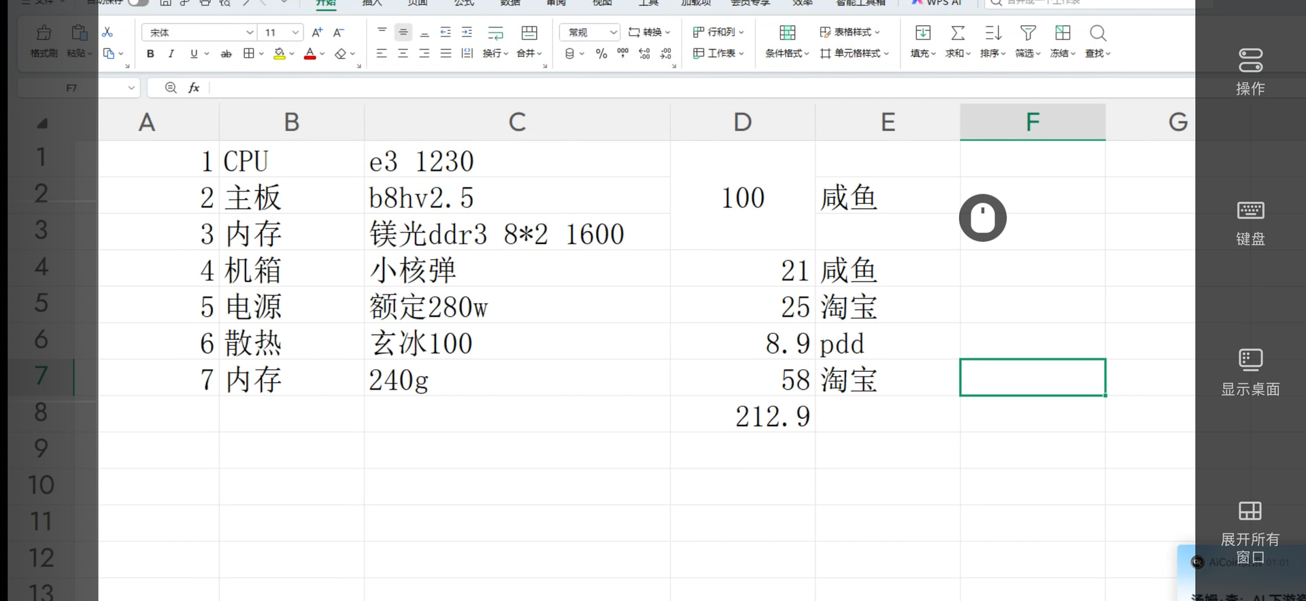Screen dimensions: 1306x601
Task: Click the red font color swatch
Action: (x=310, y=53)
